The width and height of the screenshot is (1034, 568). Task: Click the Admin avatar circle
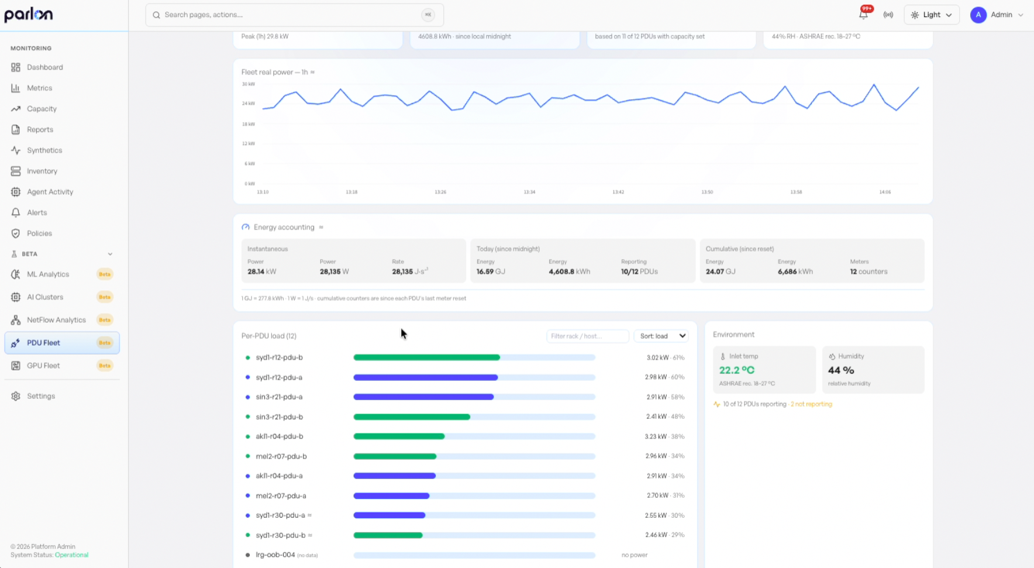[x=978, y=15]
